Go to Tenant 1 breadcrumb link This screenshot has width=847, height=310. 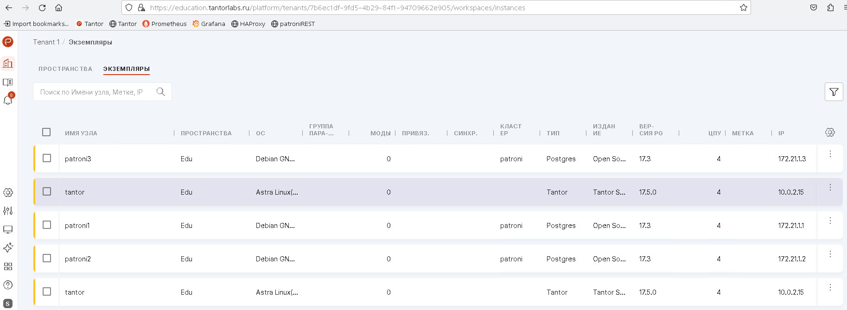click(46, 42)
